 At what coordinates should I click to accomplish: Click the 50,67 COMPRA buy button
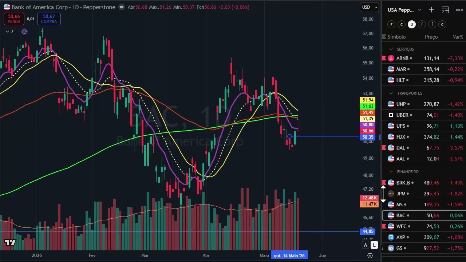pos(49,19)
